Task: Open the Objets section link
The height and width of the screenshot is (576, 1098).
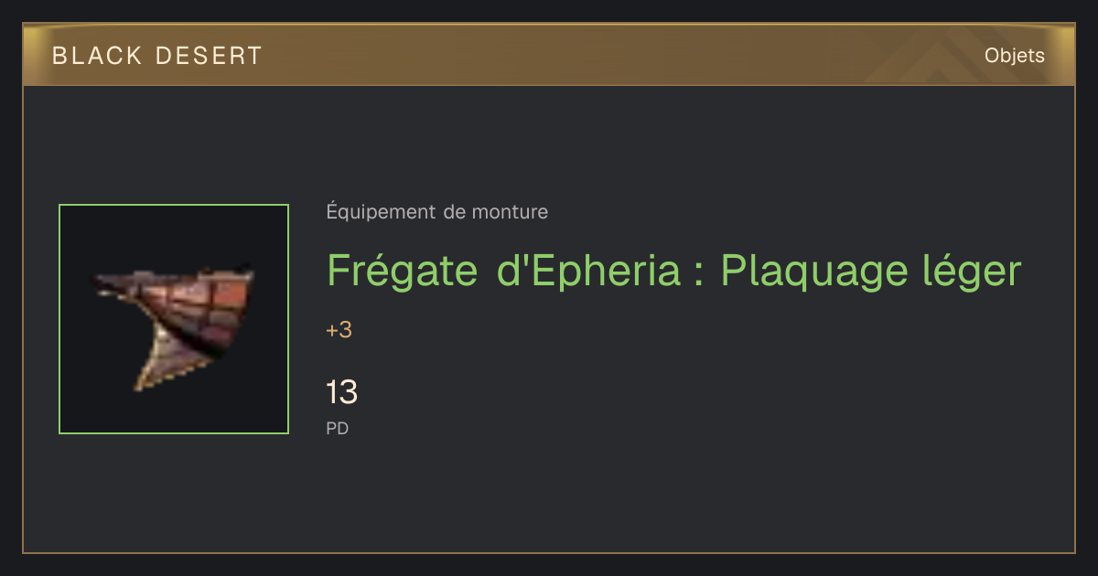Action: [1014, 56]
